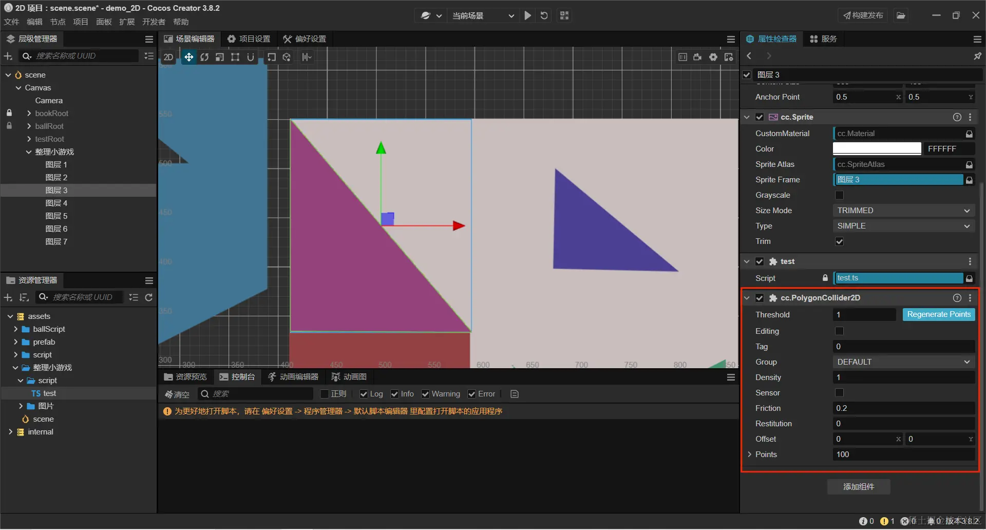986x530 pixels.
Task: Open the console panel menu icon
Action: click(731, 377)
